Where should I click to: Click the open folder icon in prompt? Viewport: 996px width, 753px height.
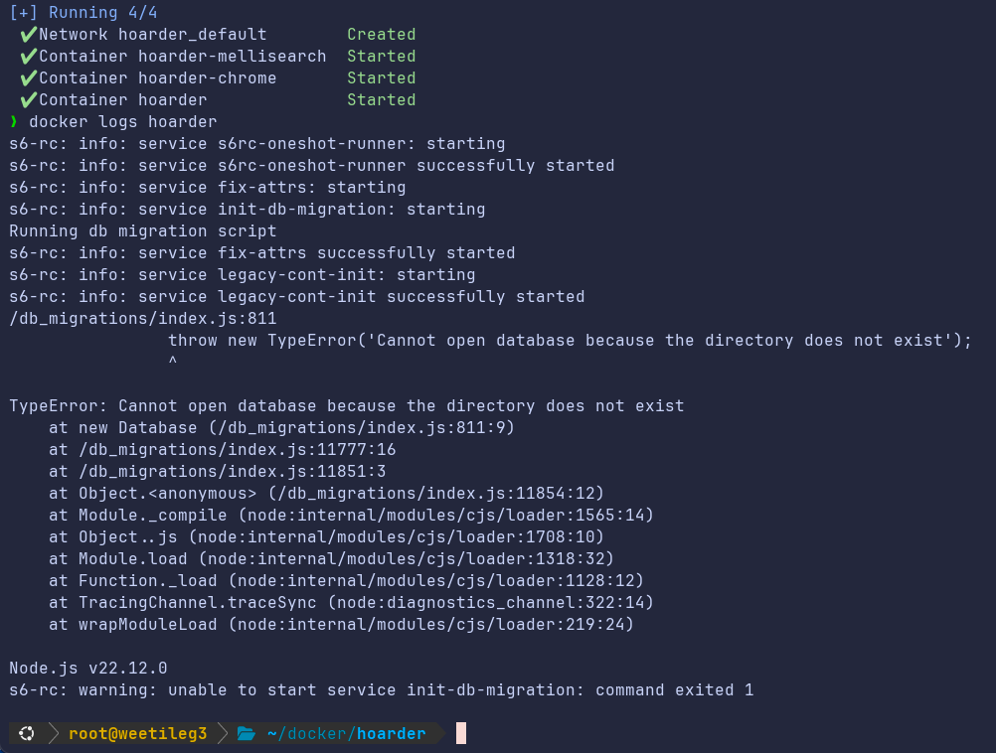[x=247, y=734]
